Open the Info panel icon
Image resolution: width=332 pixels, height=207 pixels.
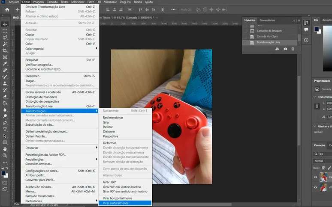[306, 40]
